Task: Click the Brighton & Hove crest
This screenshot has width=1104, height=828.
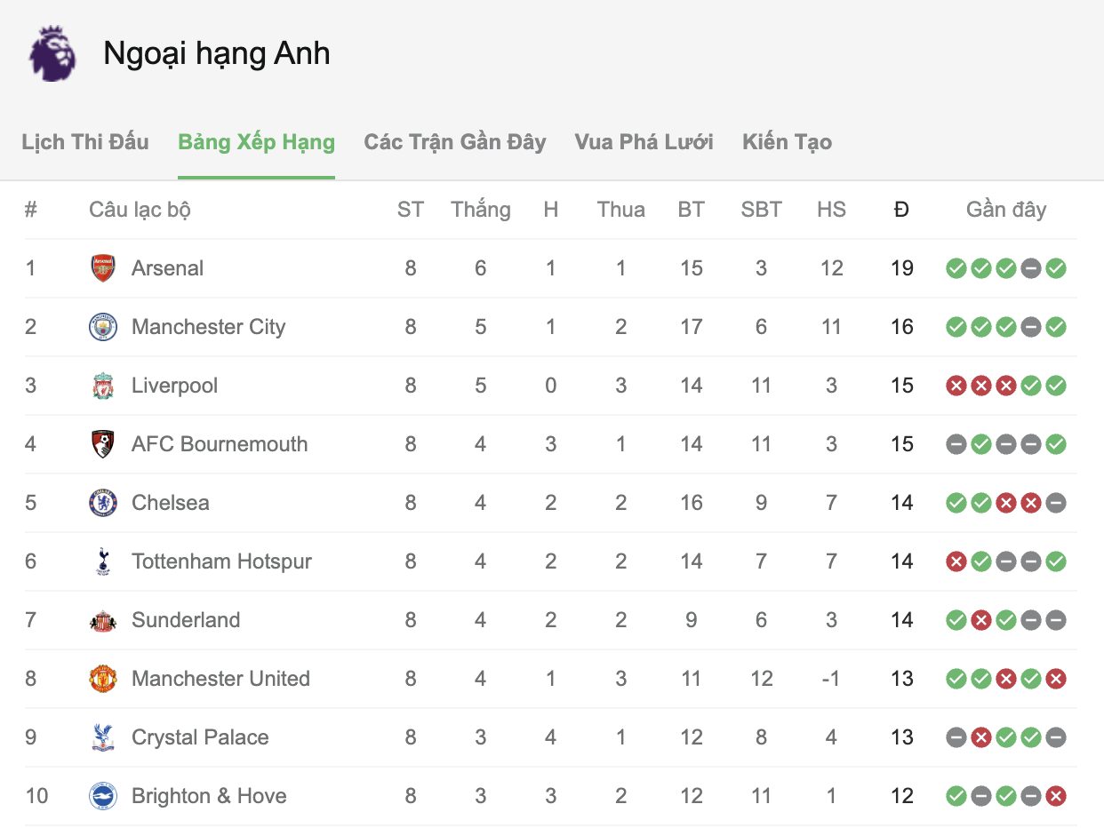Action: (103, 796)
